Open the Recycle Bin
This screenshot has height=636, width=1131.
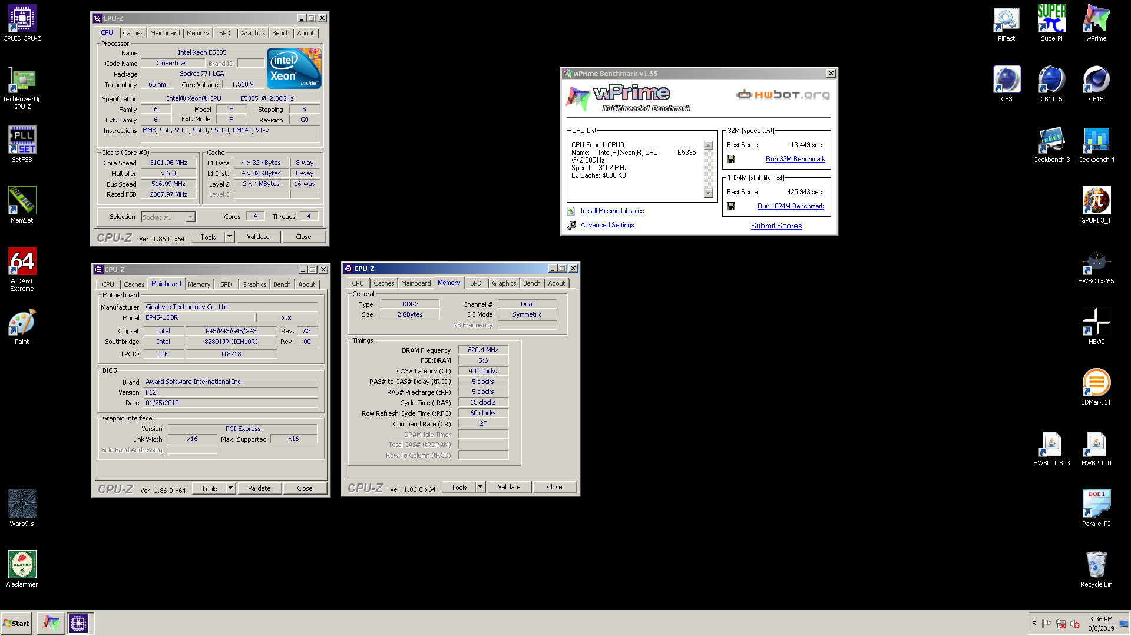point(1096,569)
